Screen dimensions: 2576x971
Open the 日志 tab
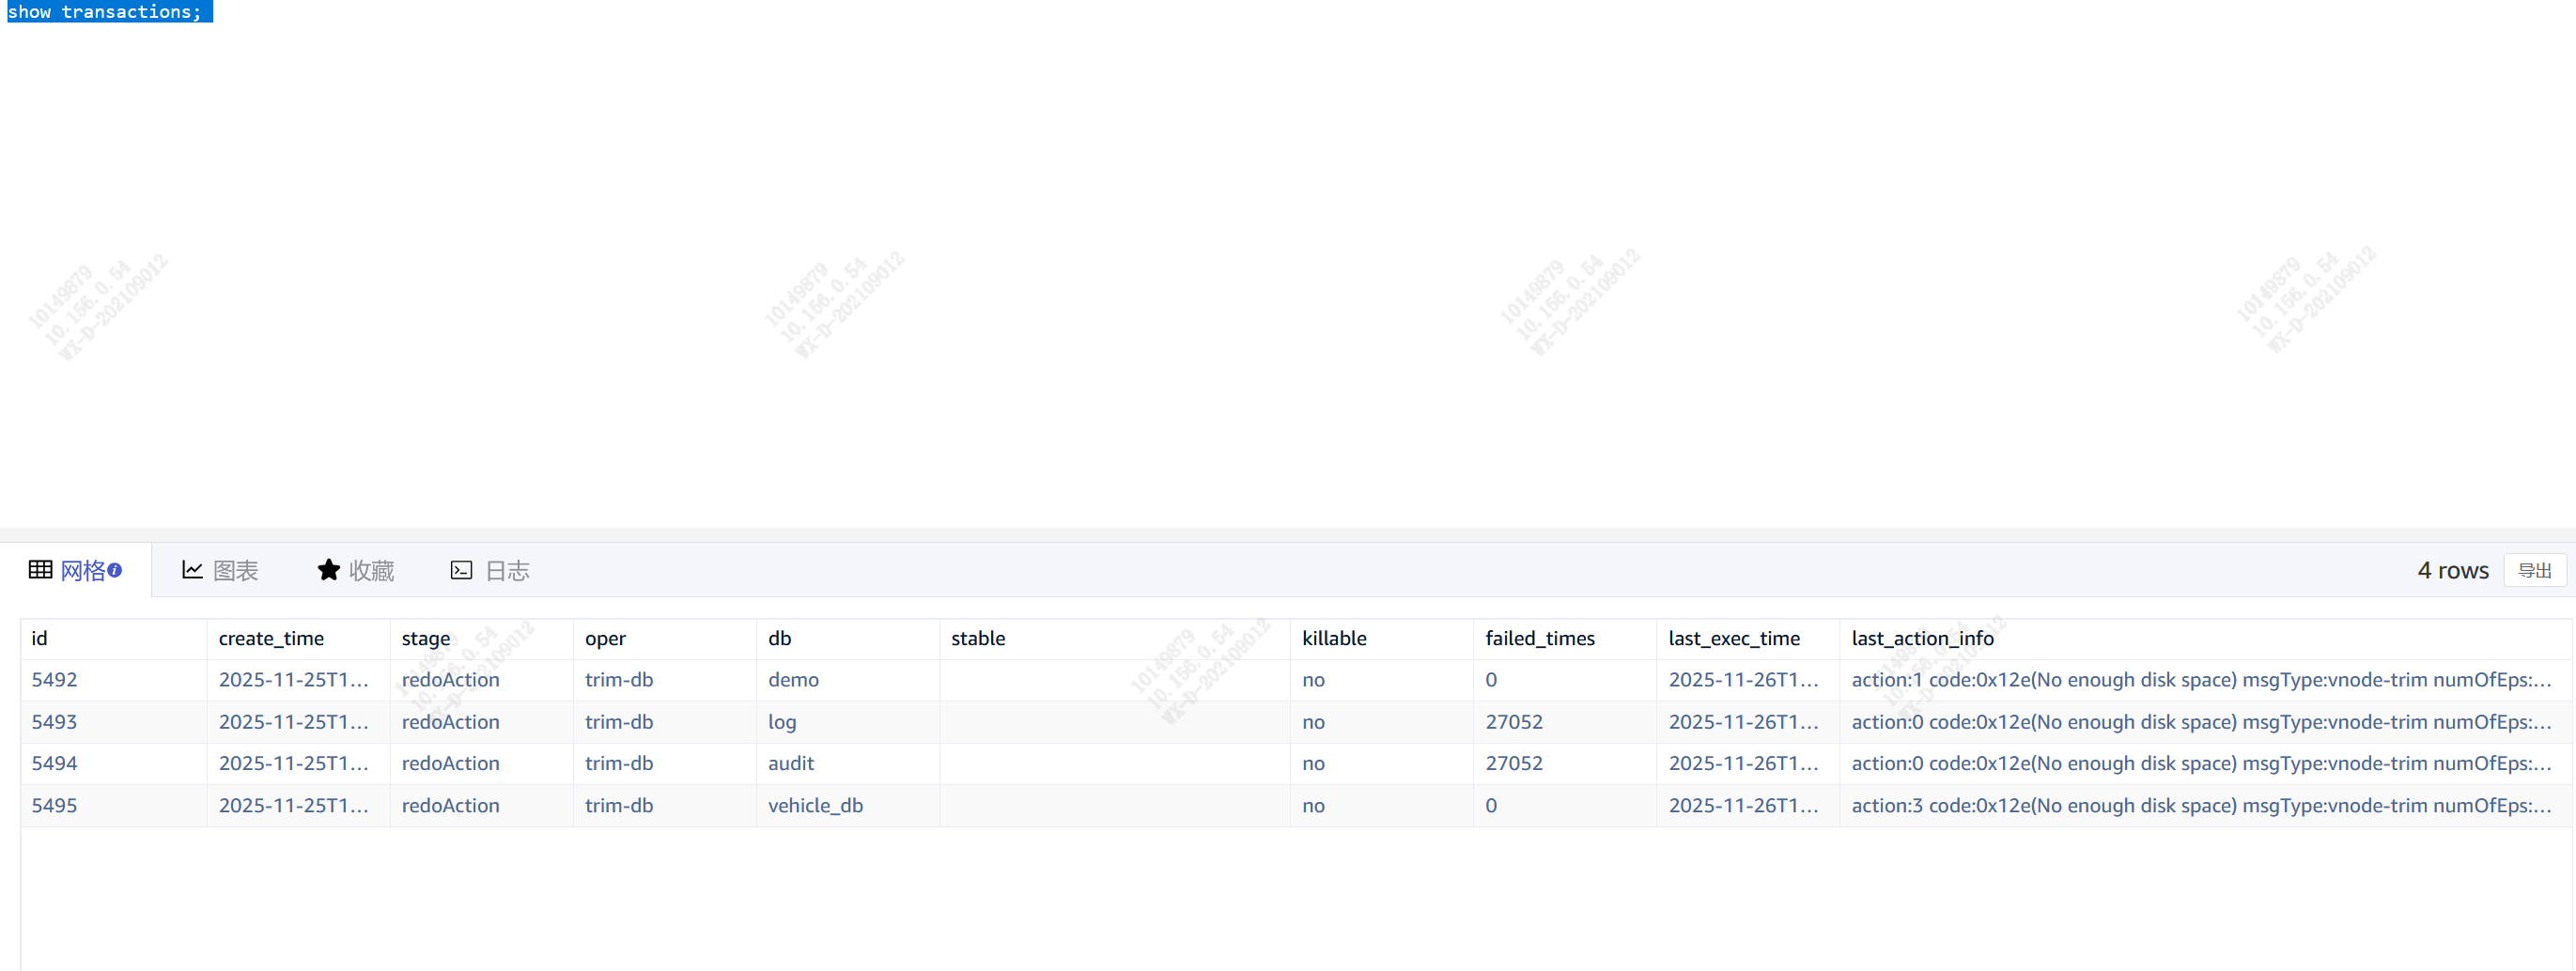[507, 571]
